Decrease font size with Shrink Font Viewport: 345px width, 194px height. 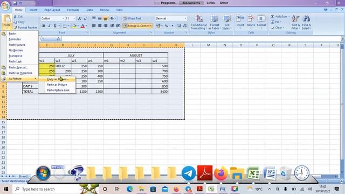pyautogui.click(x=85, y=18)
